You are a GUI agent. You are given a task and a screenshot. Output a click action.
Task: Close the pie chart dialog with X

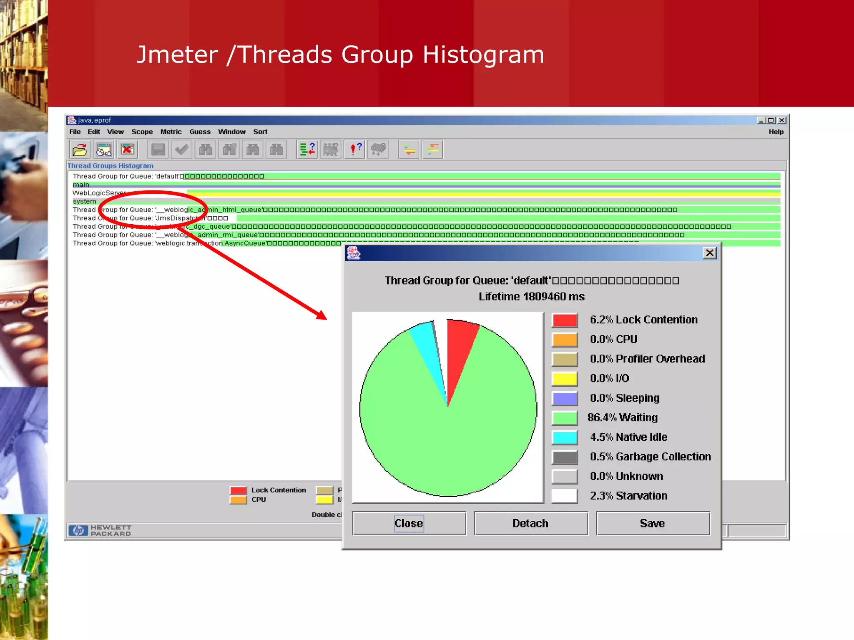710,253
